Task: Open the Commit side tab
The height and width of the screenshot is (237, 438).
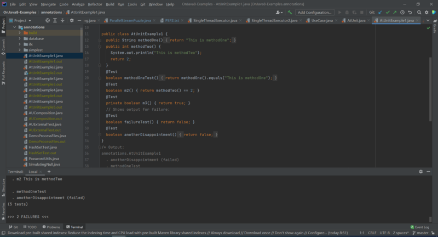Action: [3, 47]
